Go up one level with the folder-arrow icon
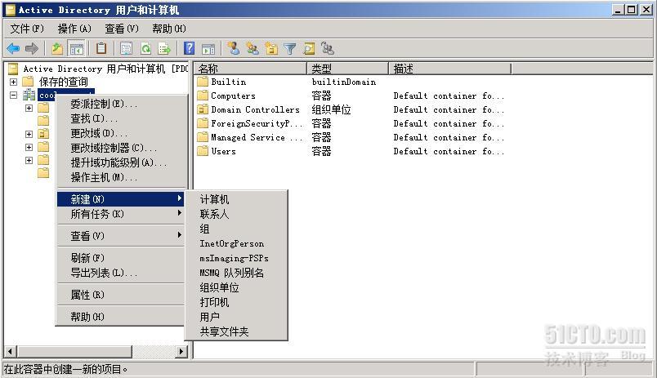 57,48
